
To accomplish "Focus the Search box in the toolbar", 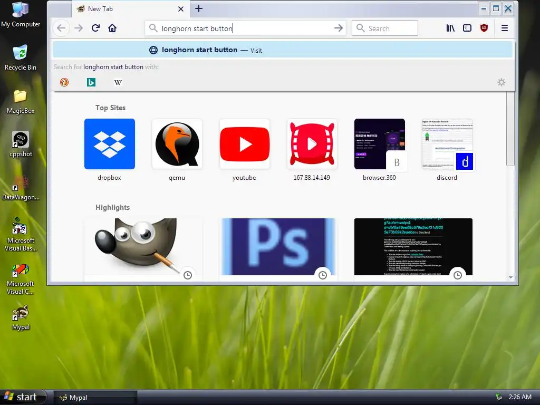I will point(384,28).
